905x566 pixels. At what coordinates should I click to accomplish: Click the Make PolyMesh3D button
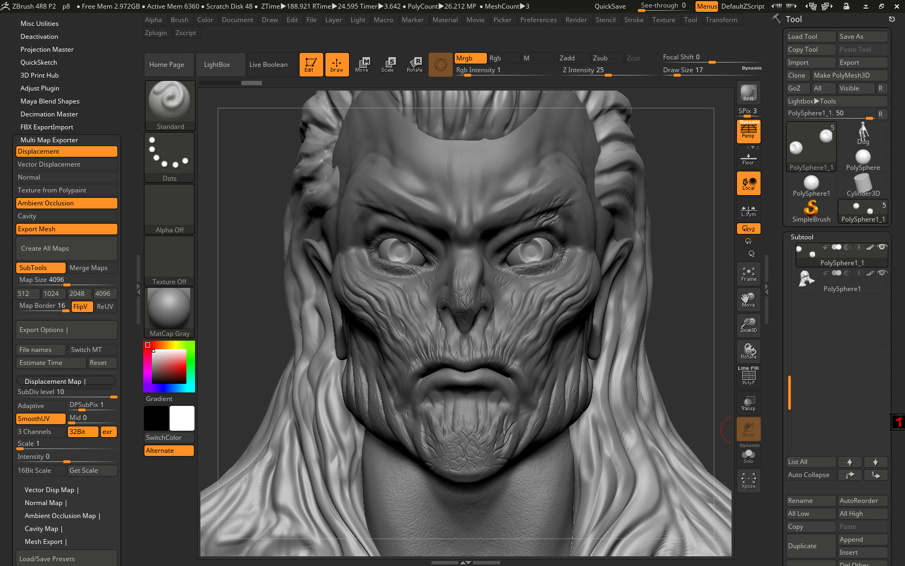(850, 75)
